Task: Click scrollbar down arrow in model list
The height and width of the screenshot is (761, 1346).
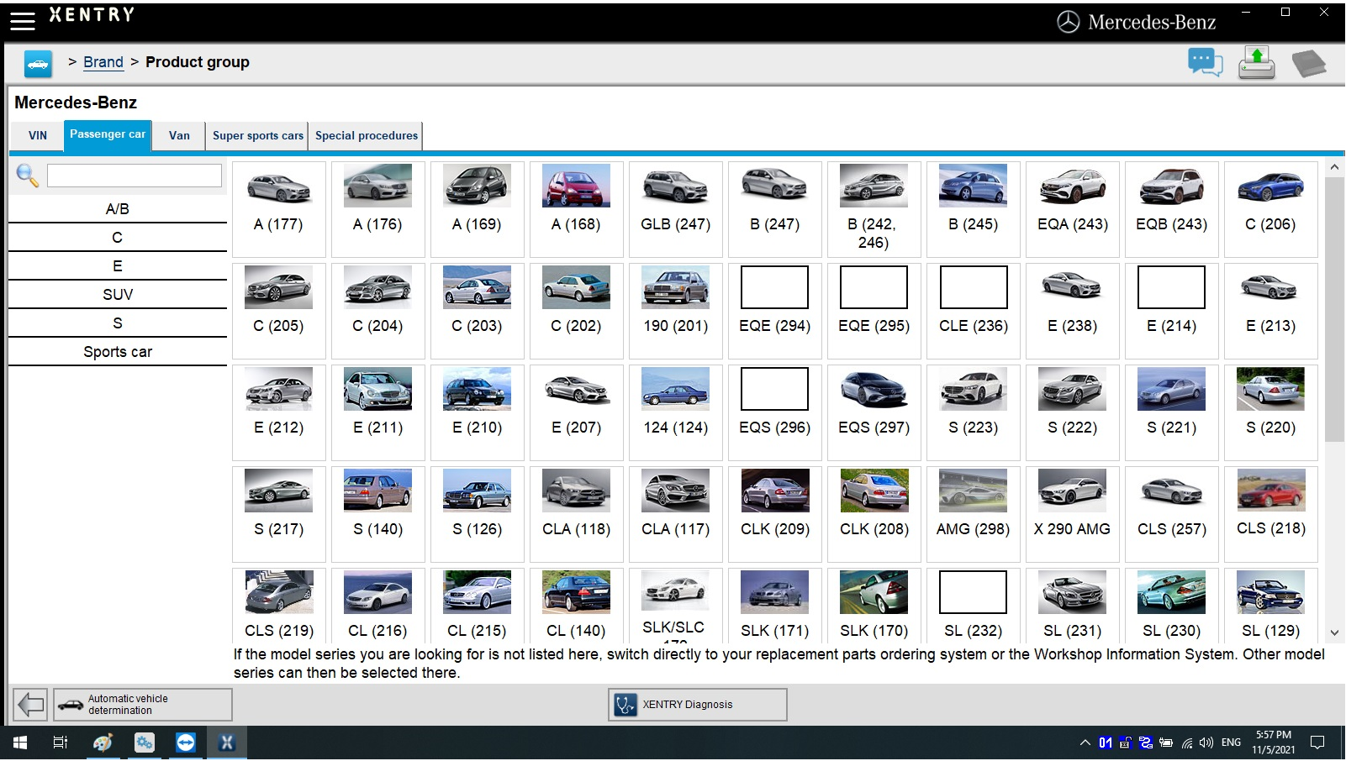Action: point(1334,632)
